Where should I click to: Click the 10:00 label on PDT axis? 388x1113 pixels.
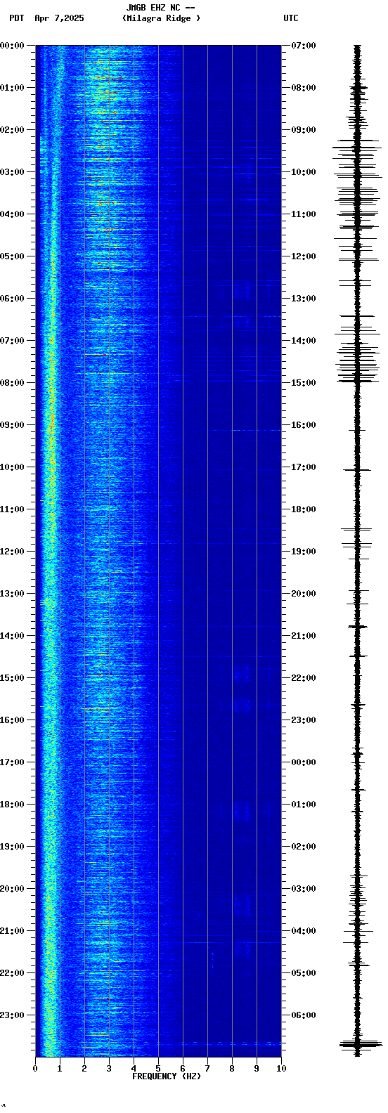pos(12,467)
